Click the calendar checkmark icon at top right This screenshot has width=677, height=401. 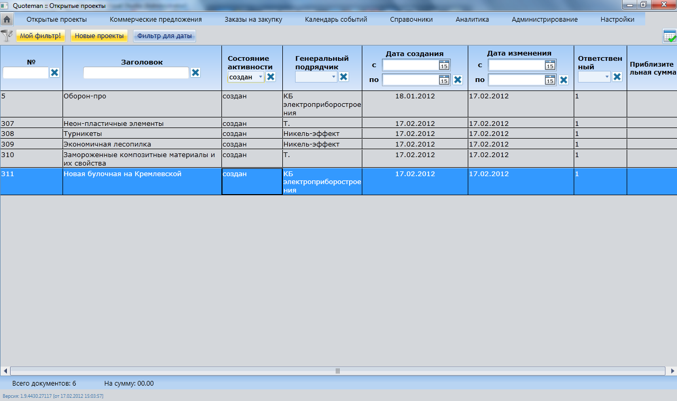click(x=670, y=37)
